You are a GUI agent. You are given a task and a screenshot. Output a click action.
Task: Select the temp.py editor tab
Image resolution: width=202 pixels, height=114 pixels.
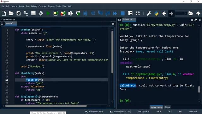[x=10, y=23]
